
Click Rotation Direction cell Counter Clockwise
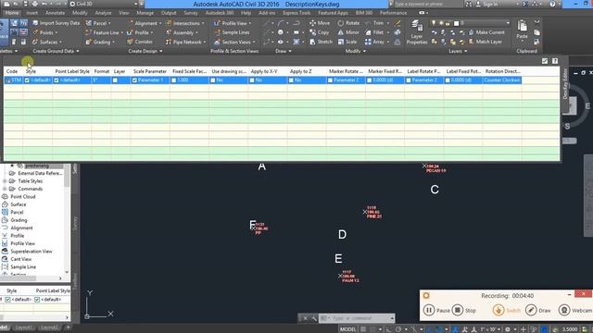(502, 80)
